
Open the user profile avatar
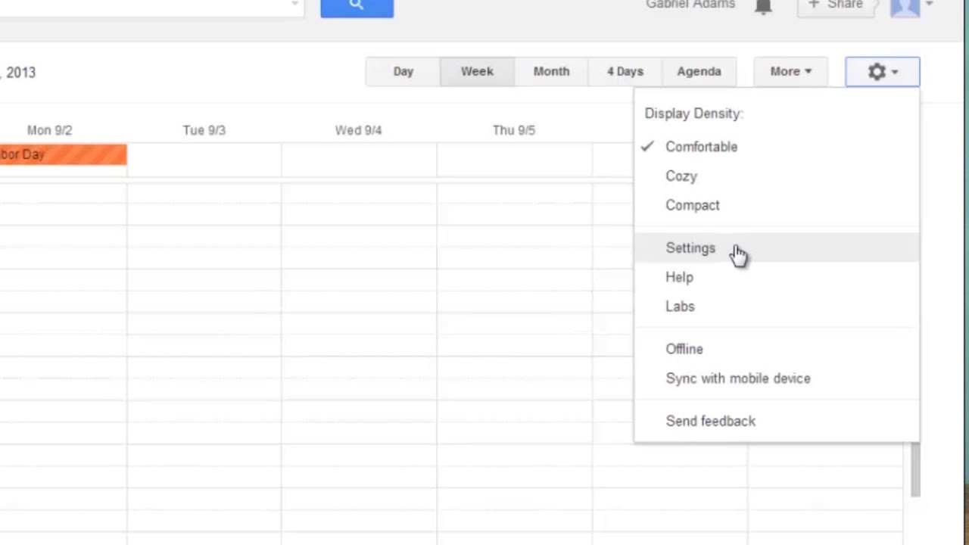905,7
